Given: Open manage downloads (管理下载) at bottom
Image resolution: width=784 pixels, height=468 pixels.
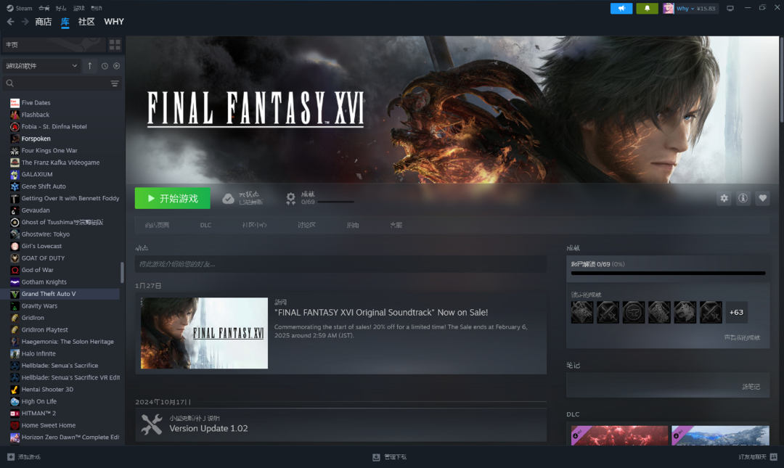Looking at the screenshot, I should click(x=390, y=457).
